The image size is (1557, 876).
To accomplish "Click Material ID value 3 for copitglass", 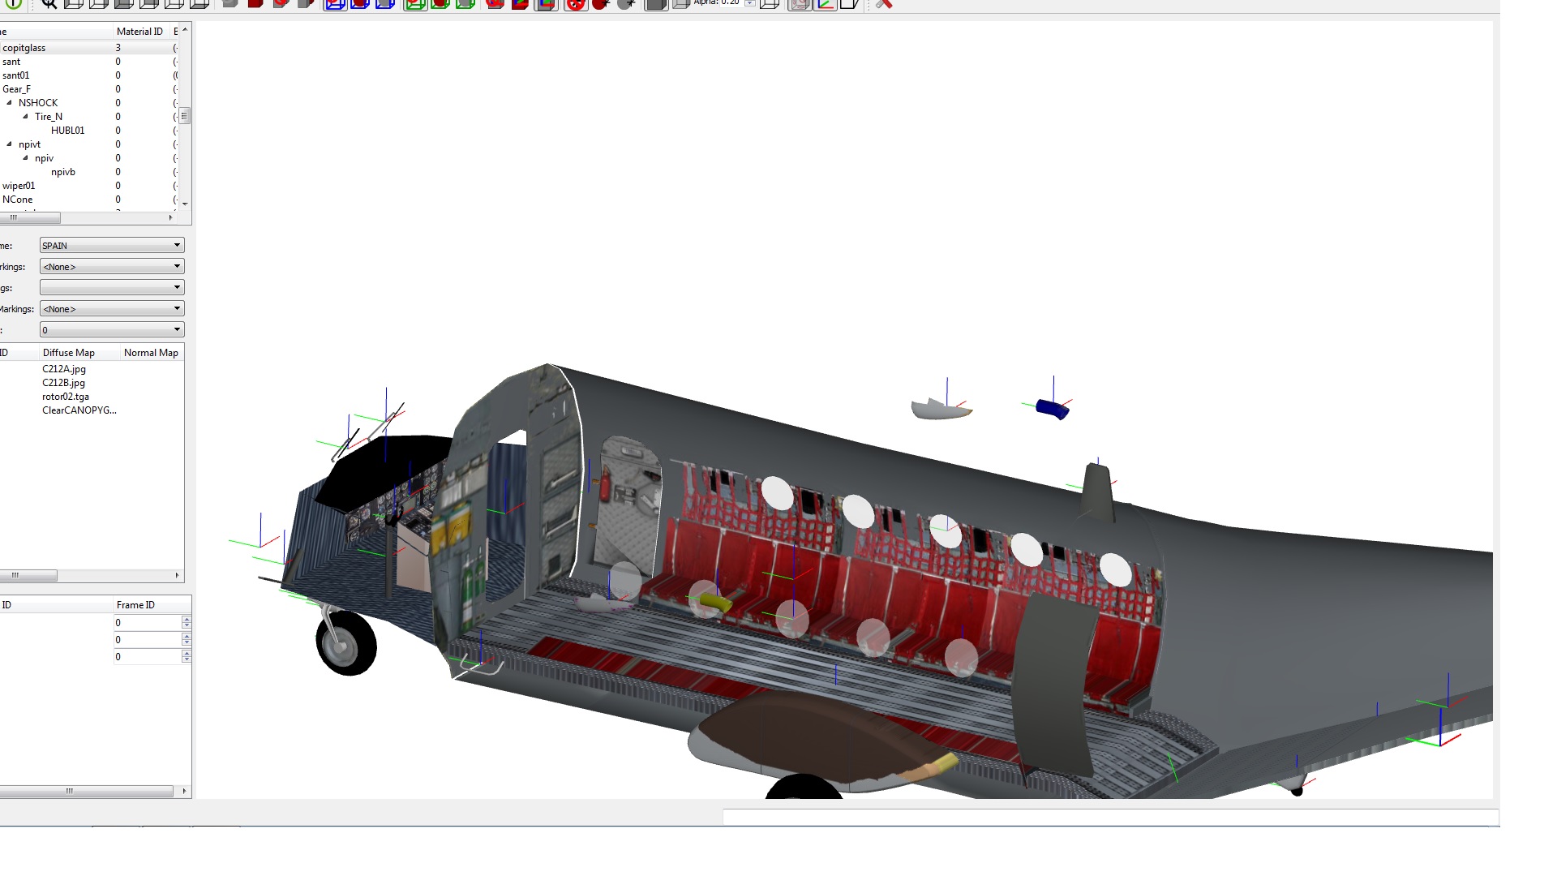I will pyautogui.click(x=118, y=48).
